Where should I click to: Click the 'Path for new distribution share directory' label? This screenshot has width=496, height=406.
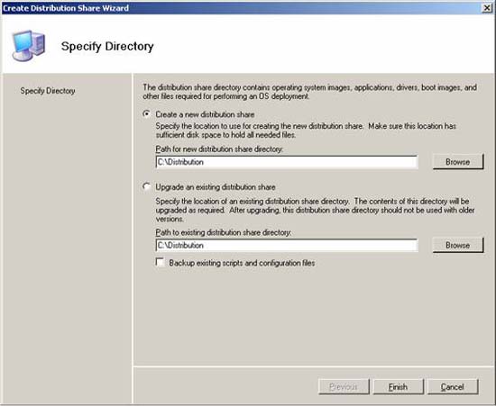(219, 149)
